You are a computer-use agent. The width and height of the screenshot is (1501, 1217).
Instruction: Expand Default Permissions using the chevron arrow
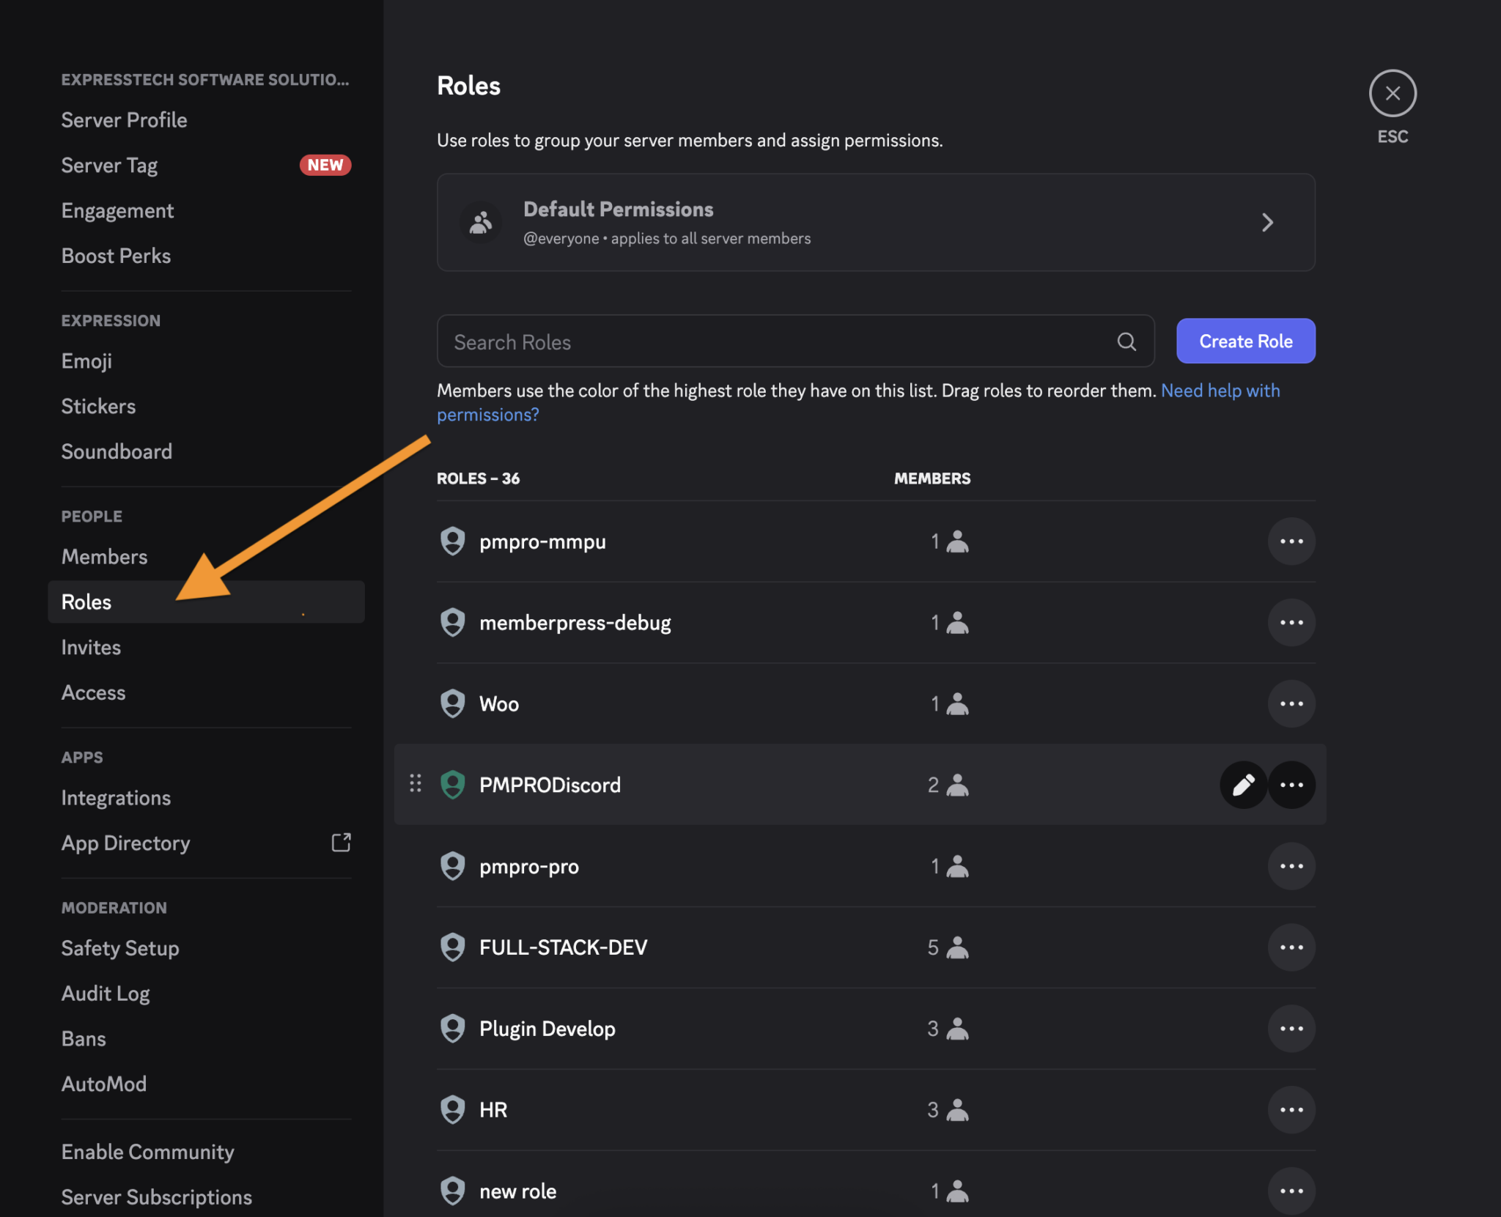coord(1269,223)
